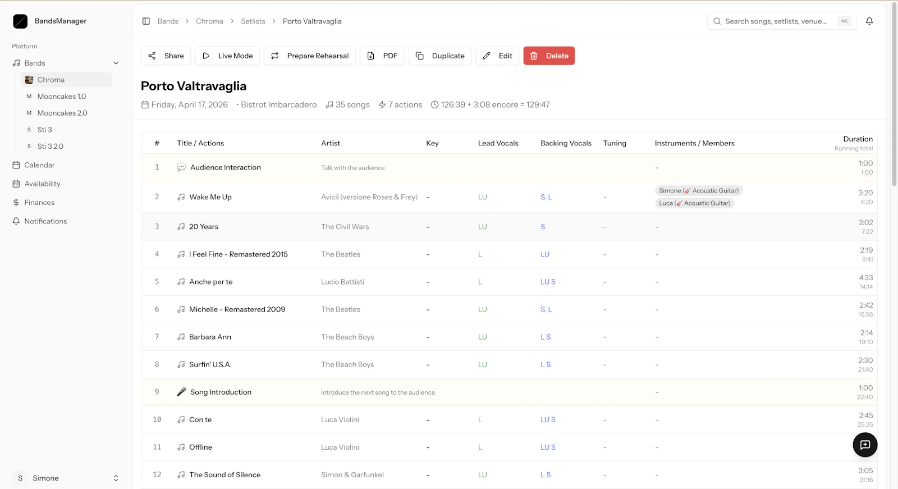
Task: Click the Chroma band avatar icon
Action: click(29, 80)
